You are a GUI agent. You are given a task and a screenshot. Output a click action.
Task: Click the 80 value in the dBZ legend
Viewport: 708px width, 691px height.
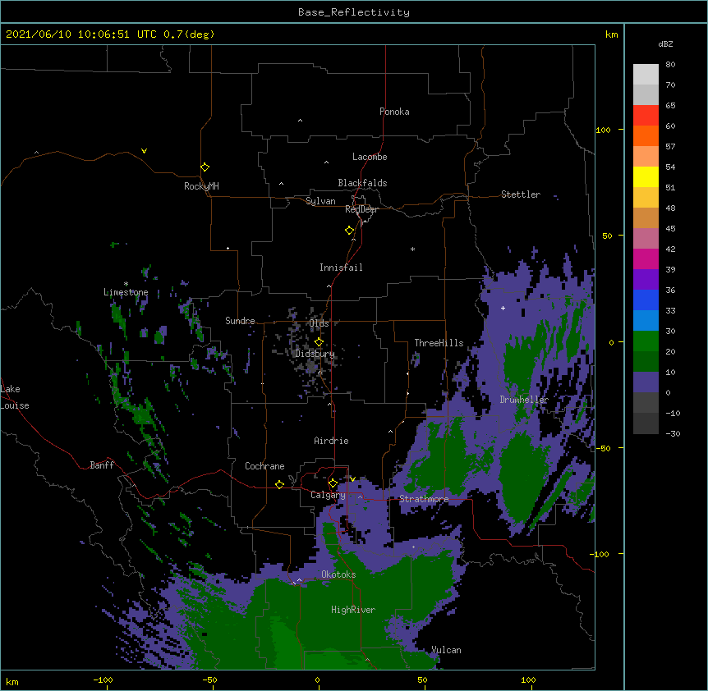(670, 65)
